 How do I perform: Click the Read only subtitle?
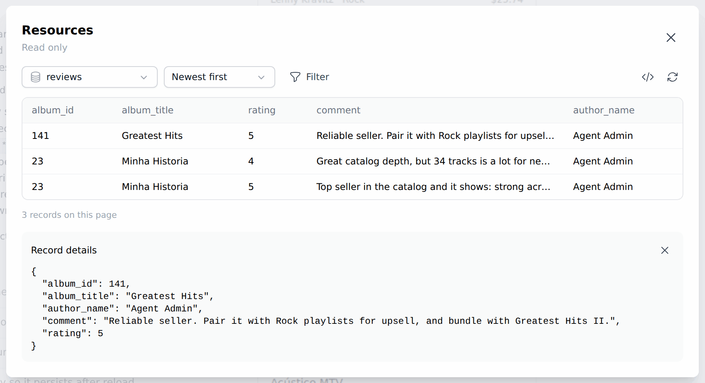(44, 48)
